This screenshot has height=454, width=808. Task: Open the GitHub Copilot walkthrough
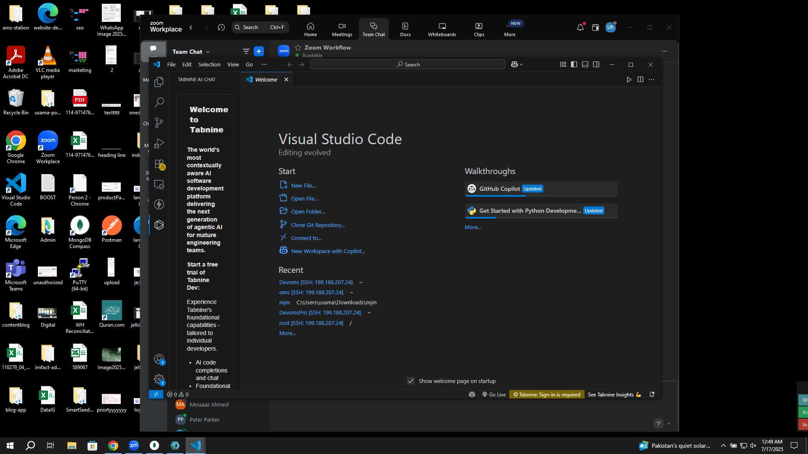click(x=541, y=189)
